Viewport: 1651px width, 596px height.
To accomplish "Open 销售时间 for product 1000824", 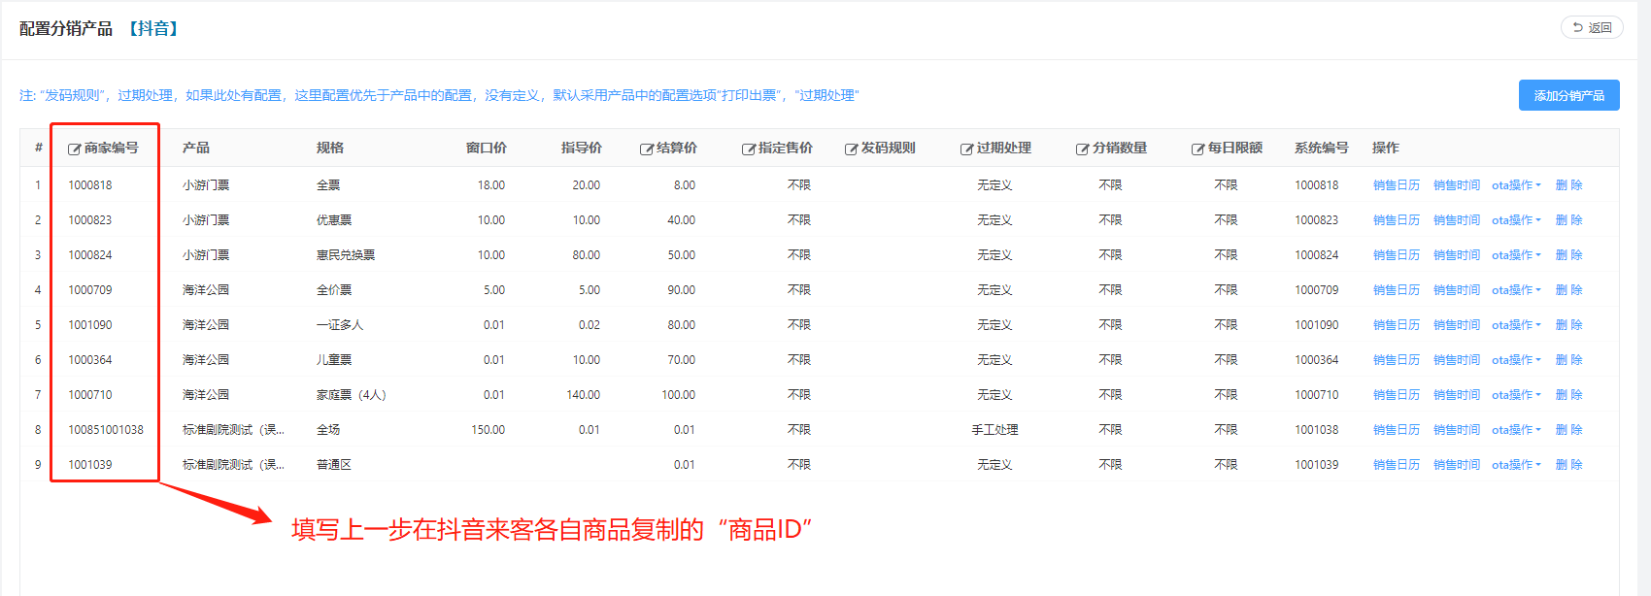I will point(1456,255).
